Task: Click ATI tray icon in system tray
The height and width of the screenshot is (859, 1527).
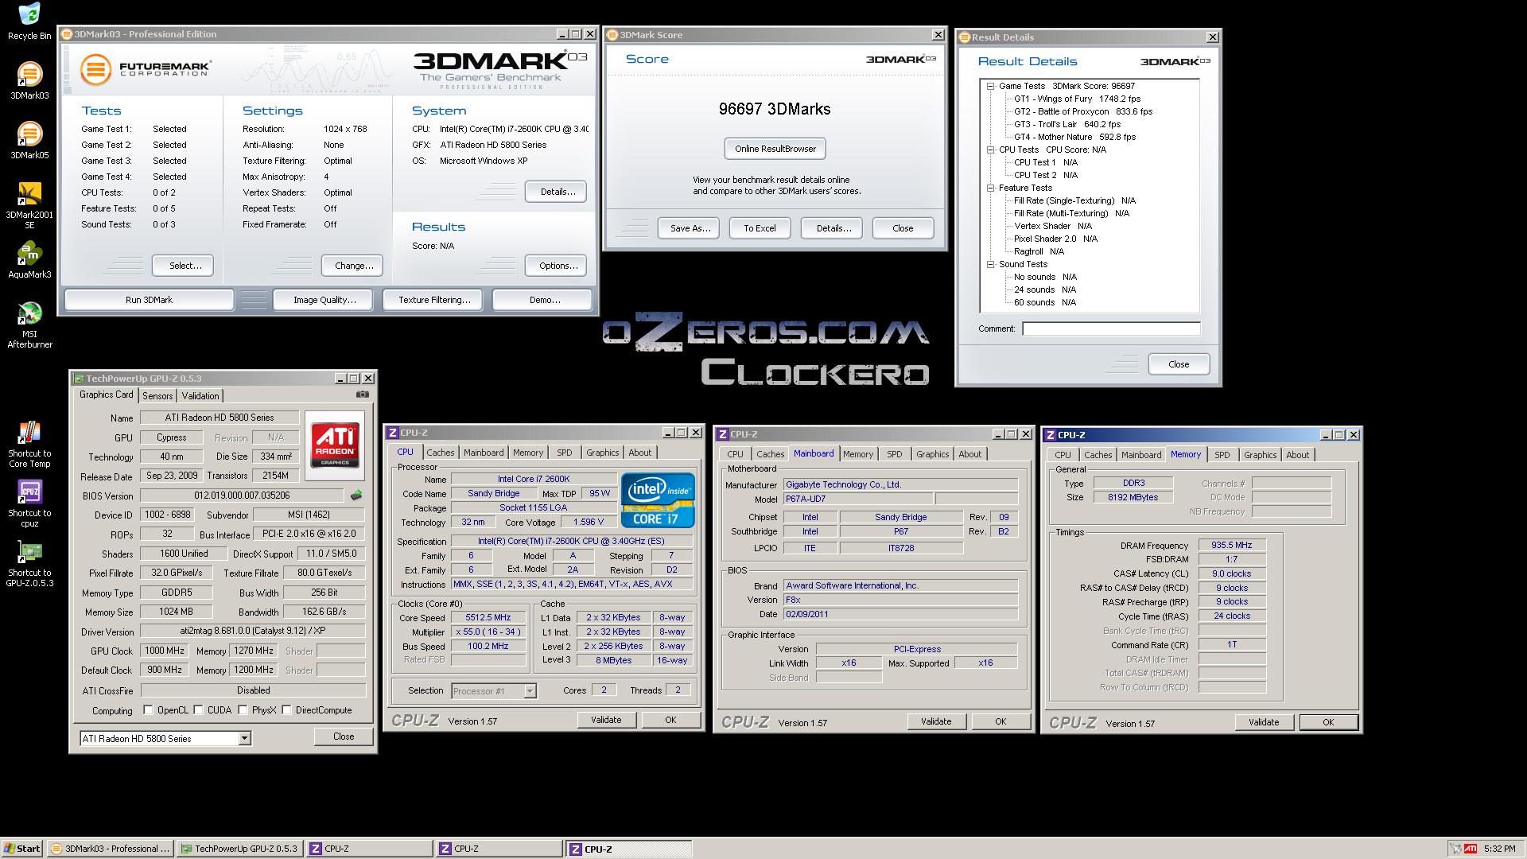Action: 1471,849
